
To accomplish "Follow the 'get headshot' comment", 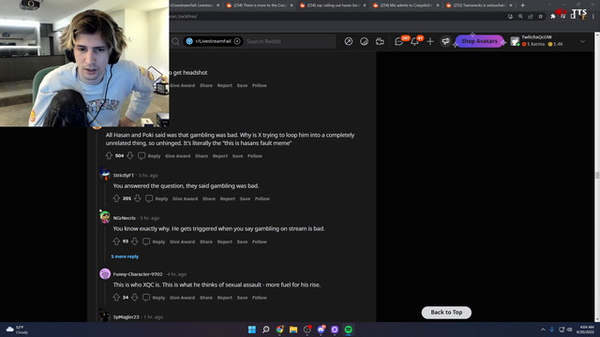I will [x=259, y=85].
